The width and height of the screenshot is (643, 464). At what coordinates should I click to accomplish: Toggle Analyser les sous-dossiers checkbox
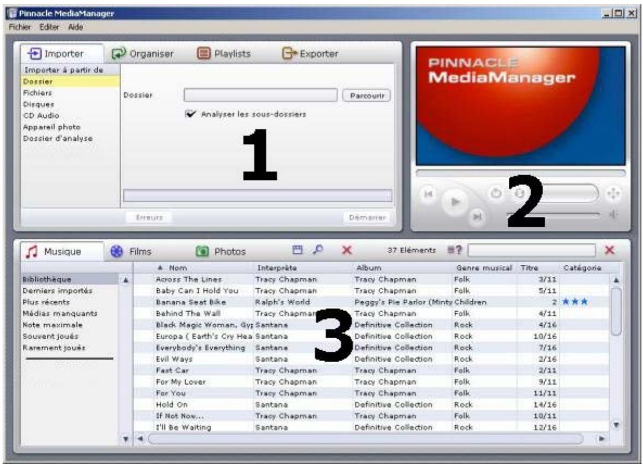pyautogui.click(x=190, y=114)
